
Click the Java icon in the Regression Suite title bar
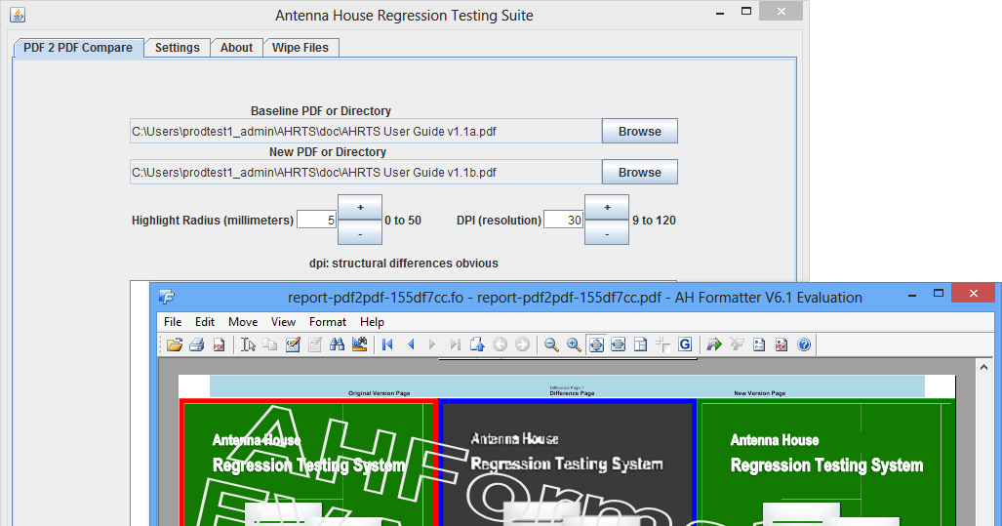(x=18, y=14)
